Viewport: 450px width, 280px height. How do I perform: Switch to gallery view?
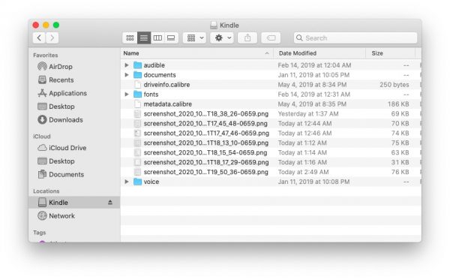pos(171,38)
